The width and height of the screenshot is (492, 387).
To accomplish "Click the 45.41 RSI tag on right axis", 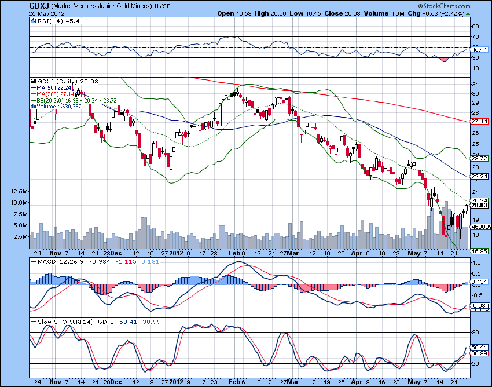I will (x=480, y=49).
